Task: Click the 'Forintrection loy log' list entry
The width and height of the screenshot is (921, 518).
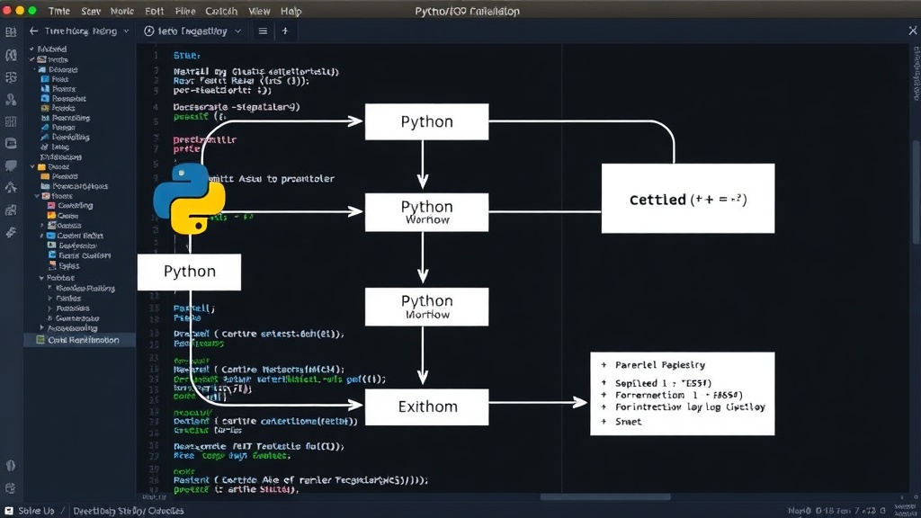Action: [690, 407]
